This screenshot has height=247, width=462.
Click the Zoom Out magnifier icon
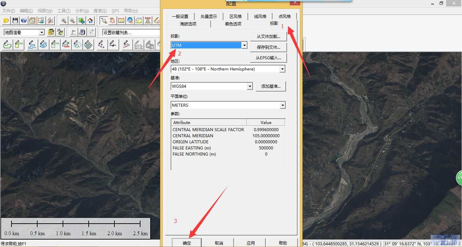(72, 21)
